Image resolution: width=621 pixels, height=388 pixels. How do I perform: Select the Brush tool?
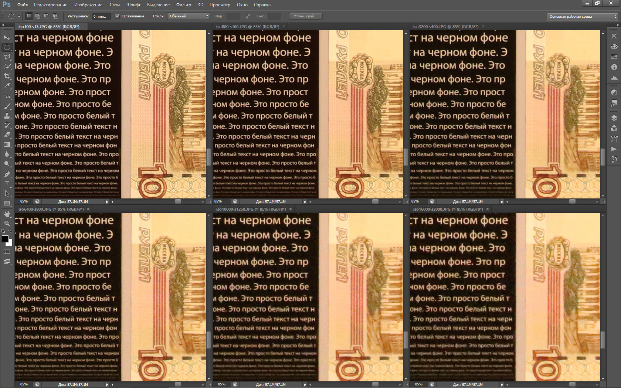click(x=7, y=106)
